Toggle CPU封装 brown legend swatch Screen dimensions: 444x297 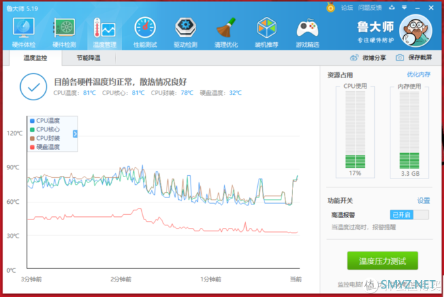[32, 139]
